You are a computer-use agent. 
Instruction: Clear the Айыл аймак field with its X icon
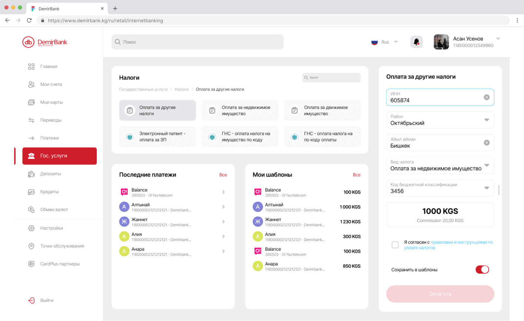pos(487,143)
